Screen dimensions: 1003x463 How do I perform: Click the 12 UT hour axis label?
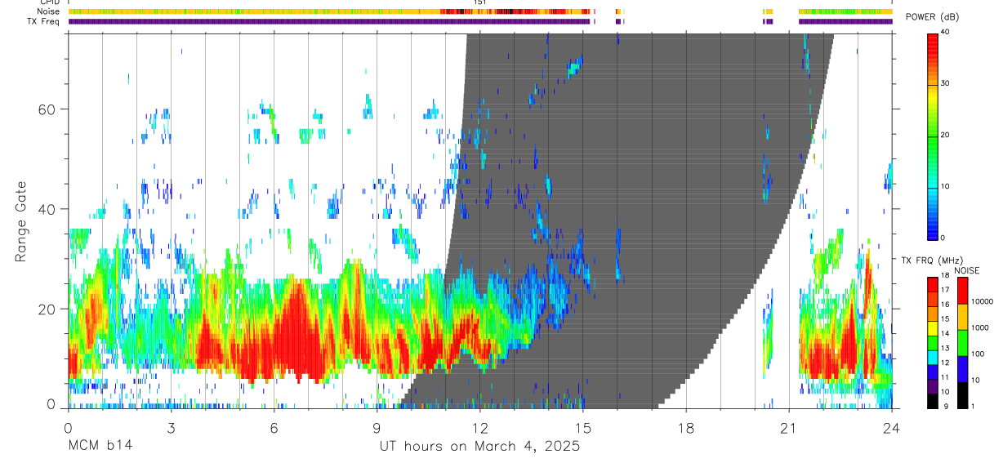point(480,427)
